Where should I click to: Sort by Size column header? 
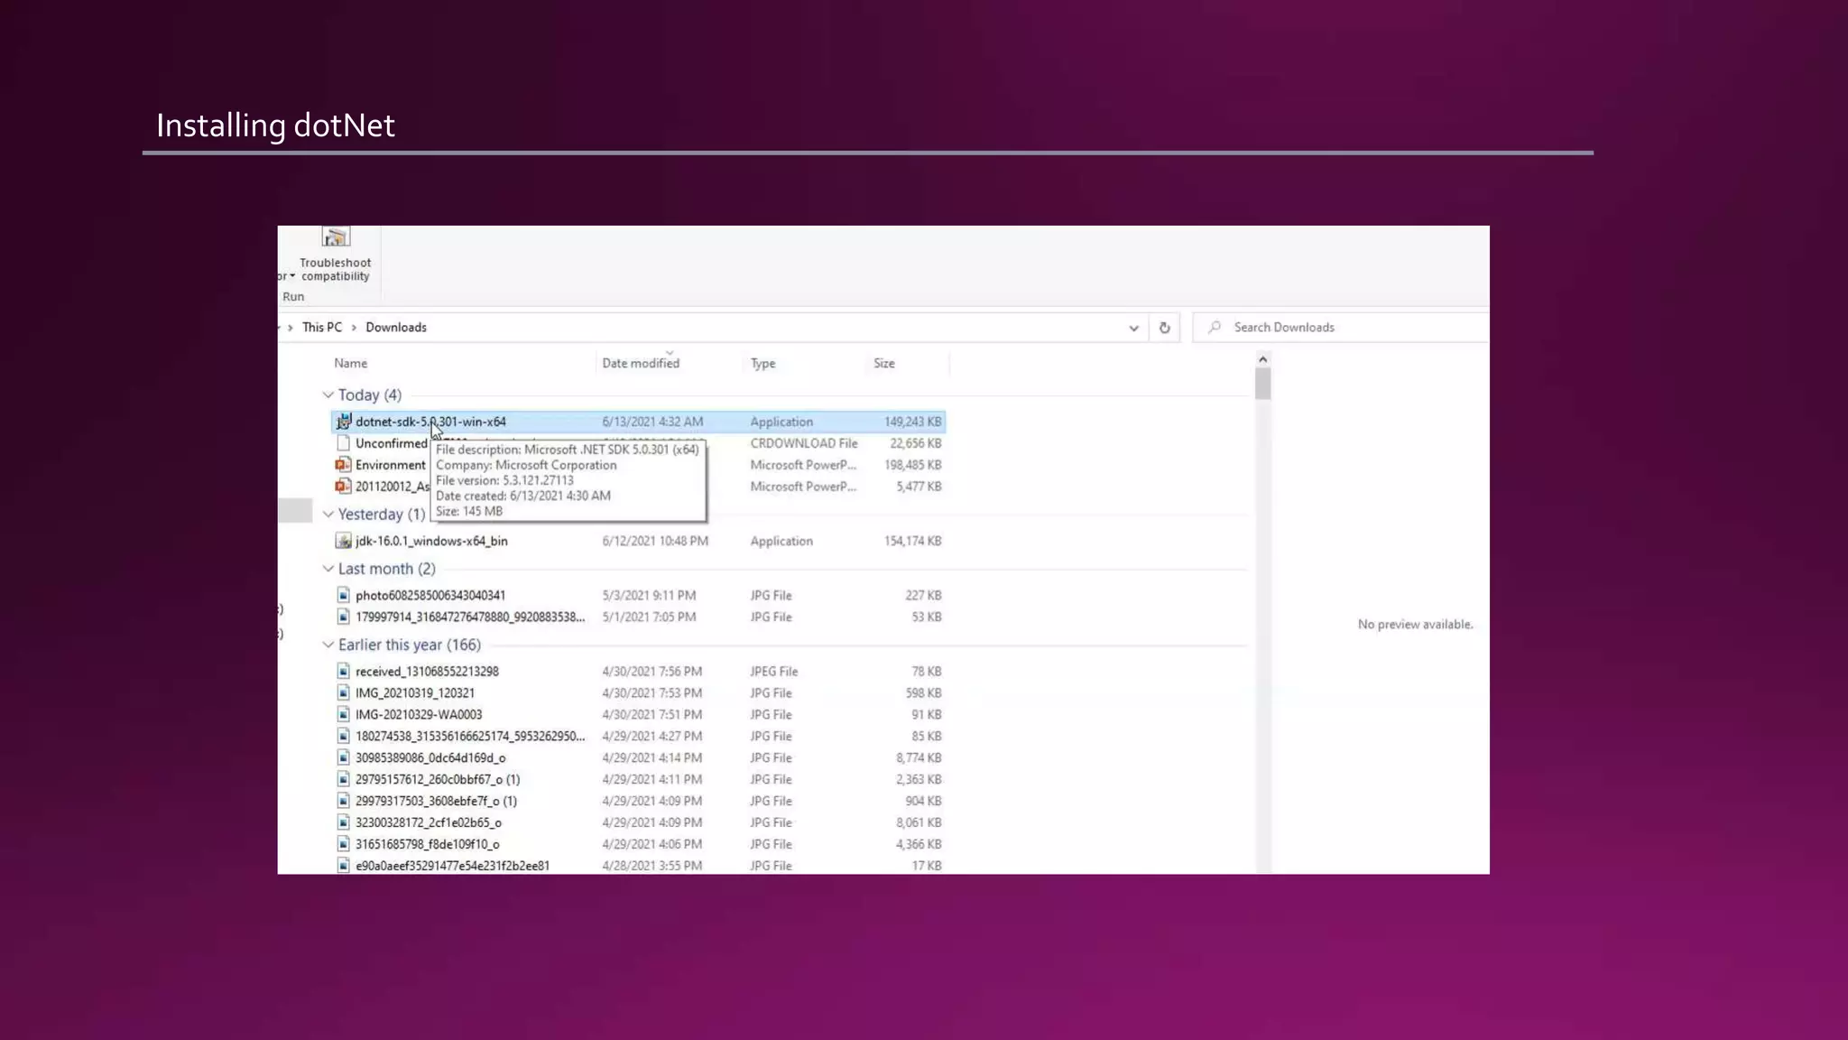pyautogui.click(x=884, y=363)
